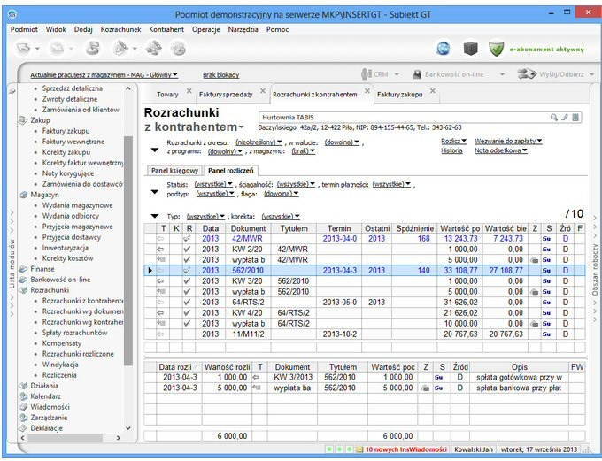Switch to the Faktury zakupu tab
602x461 pixels.
399,94
